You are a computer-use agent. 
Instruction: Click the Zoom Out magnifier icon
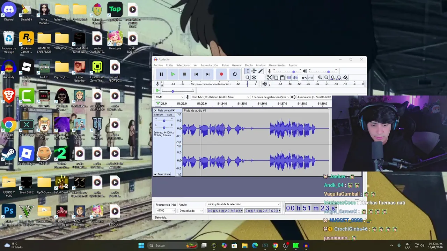pyautogui.click(x=326, y=77)
